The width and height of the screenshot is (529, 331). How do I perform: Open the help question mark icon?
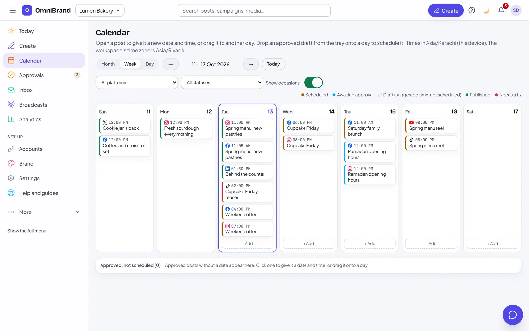472,10
